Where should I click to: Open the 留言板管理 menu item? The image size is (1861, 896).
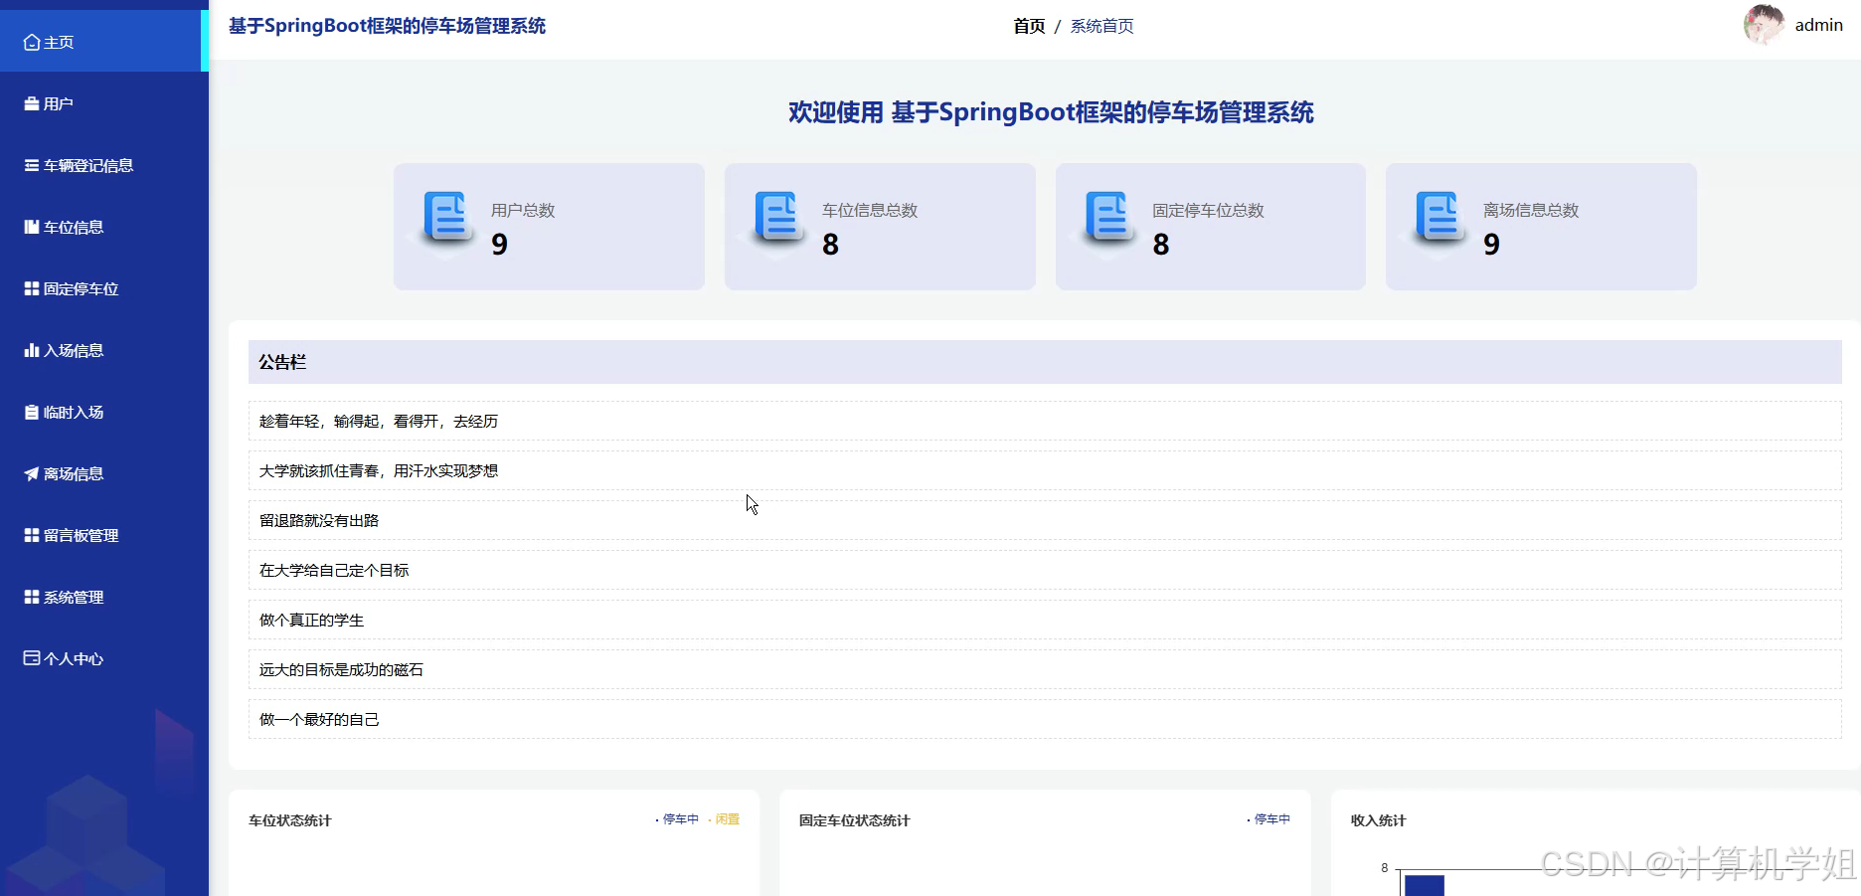(x=104, y=535)
